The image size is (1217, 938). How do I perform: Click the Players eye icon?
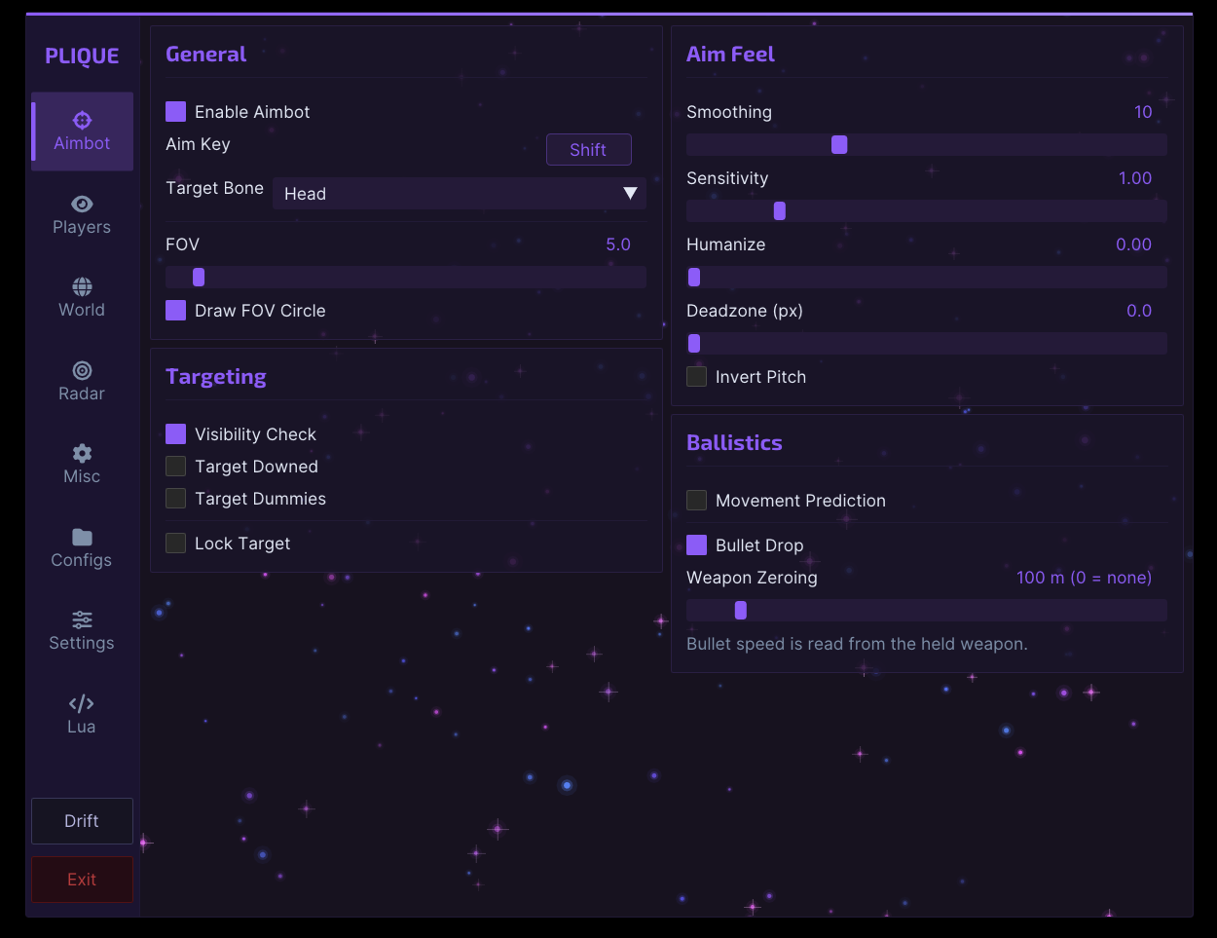(x=82, y=204)
